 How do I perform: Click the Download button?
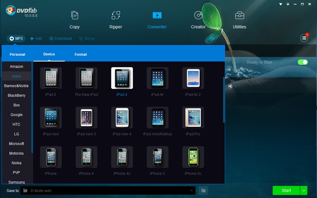click(x=60, y=39)
